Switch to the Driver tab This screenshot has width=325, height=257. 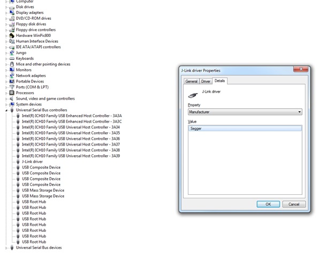(x=206, y=81)
